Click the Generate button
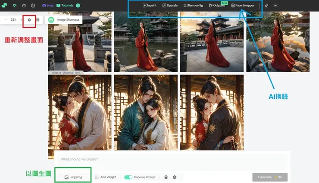 click(270, 177)
